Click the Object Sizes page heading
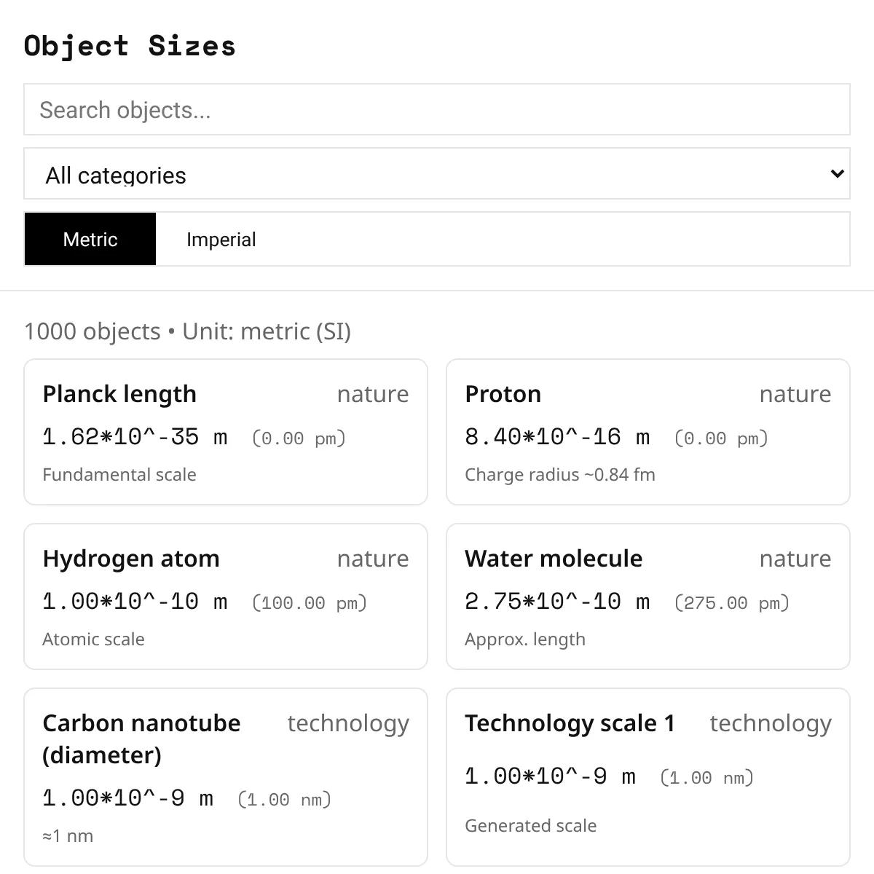The height and width of the screenshot is (874, 874). pyautogui.click(x=130, y=46)
